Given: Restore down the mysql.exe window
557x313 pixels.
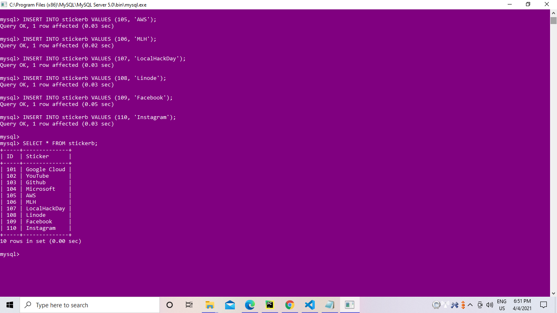Looking at the screenshot, I should (x=528, y=4).
